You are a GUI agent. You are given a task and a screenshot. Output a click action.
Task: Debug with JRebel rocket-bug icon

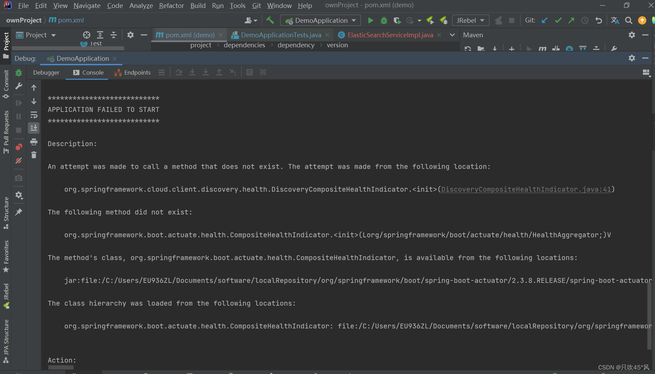444,20
